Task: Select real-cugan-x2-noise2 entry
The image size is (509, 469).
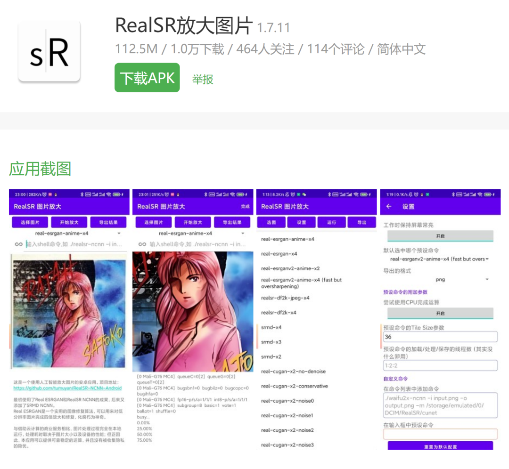Action: tap(287, 430)
